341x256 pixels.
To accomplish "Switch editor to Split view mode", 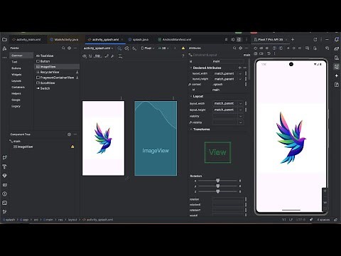I will pos(232,40).
